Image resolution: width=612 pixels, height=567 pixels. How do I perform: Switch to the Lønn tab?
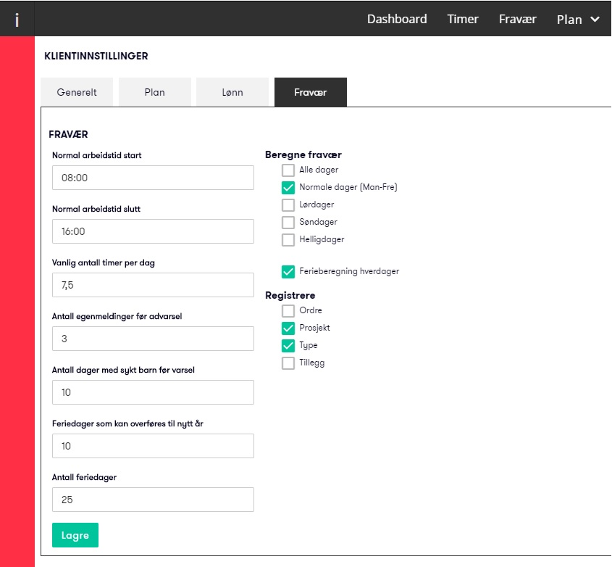[232, 92]
